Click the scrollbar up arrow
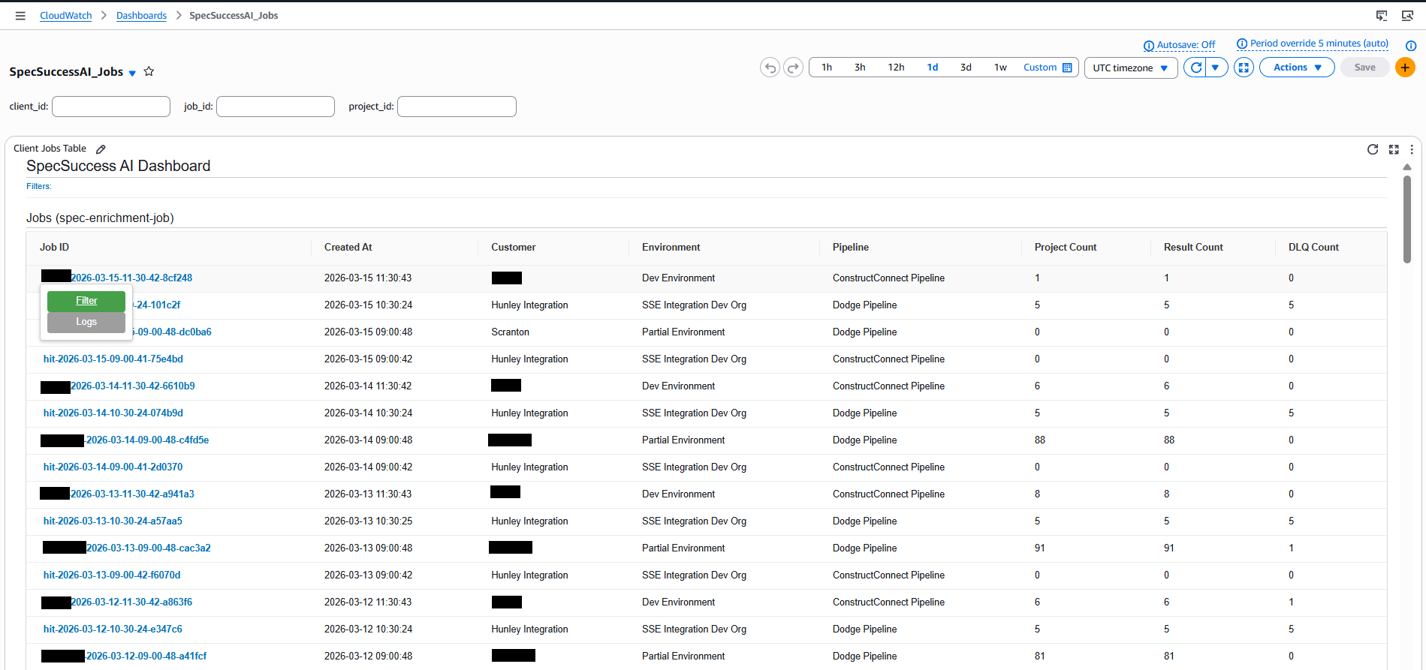The width and height of the screenshot is (1426, 670). point(1407,167)
